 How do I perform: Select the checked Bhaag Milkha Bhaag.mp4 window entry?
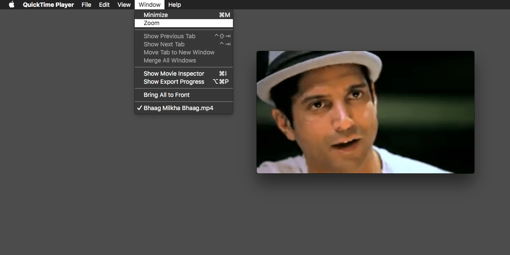pos(184,108)
